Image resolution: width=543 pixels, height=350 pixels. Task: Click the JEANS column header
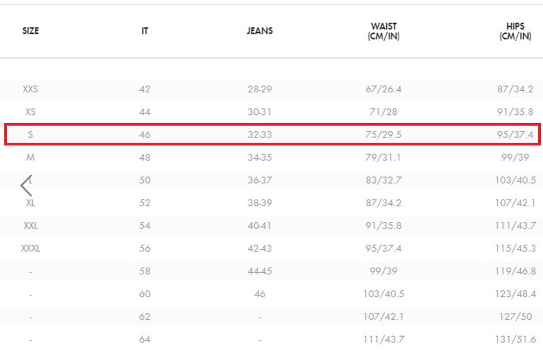point(260,31)
